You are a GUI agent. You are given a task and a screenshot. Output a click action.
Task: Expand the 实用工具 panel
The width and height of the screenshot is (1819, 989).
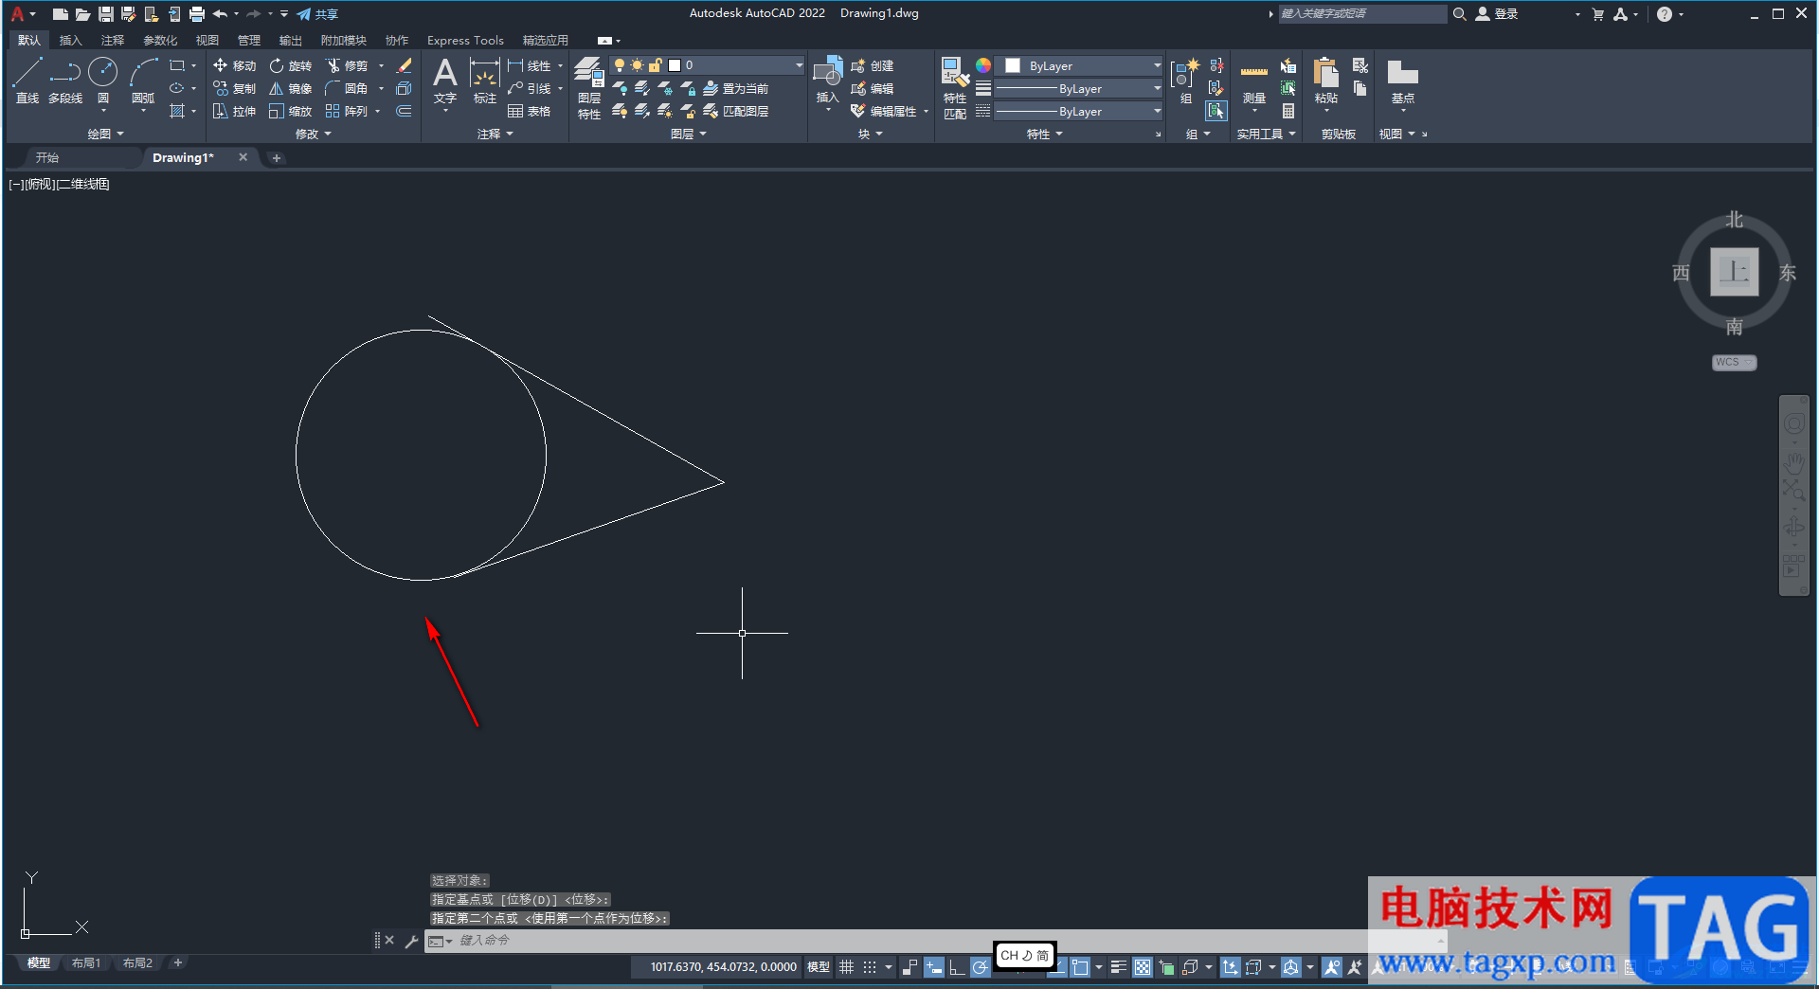click(1266, 134)
